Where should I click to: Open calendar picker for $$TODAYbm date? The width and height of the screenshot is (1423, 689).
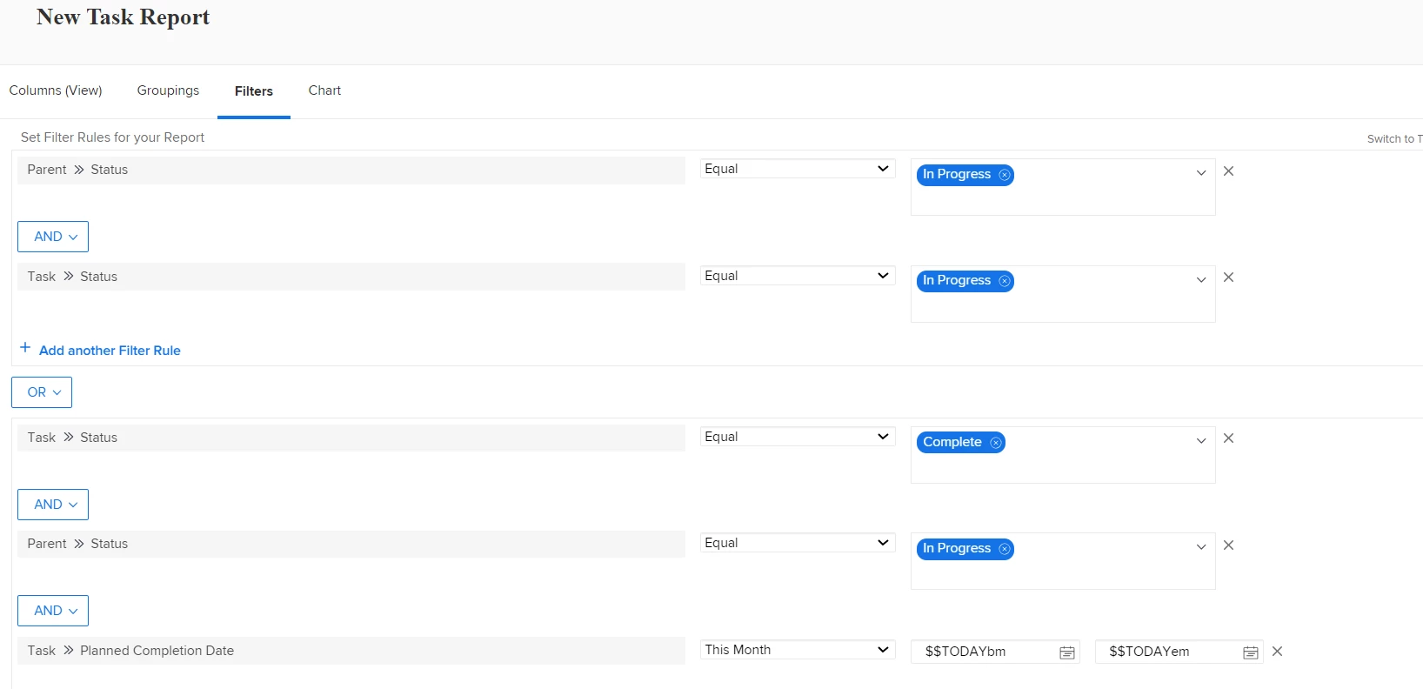pyautogui.click(x=1067, y=652)
